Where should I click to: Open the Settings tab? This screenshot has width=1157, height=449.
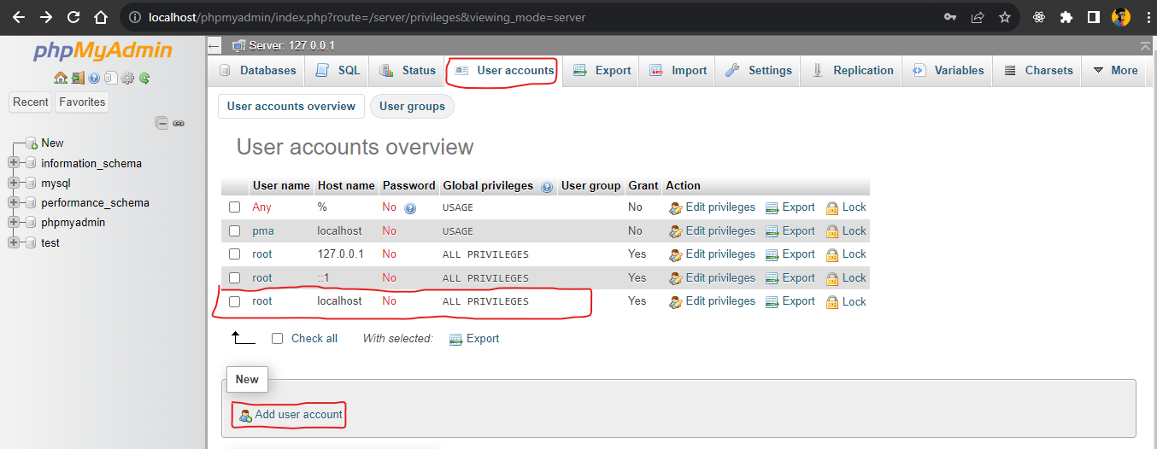click(759, 71)
